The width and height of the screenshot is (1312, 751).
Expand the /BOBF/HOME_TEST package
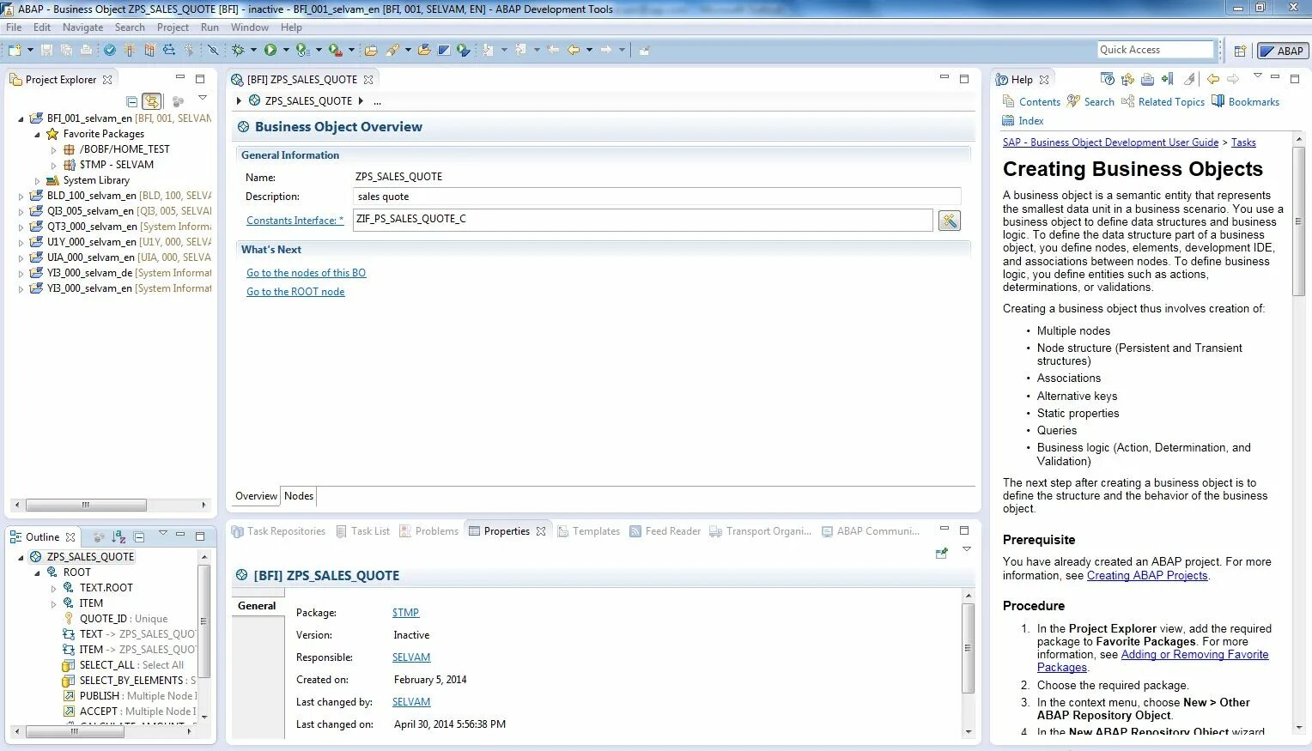tap(53, 149)
